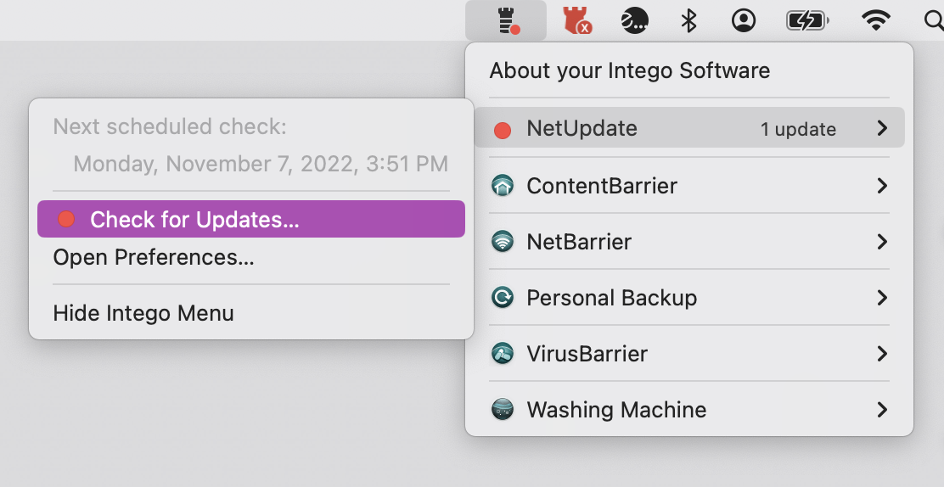The height and width of the screenshot is (487, 944).
Task: Open the Spotlight search magnifier icon
Action: (933, 21)
